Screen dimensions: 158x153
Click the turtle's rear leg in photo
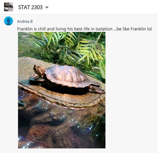(98, 89)
